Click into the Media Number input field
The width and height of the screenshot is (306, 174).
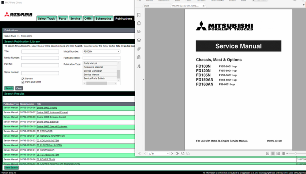(x=40, y=58)
